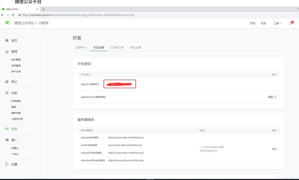Open 客服 in the sidebar
Viewport: 299px width, 180px height.
tap(13, 107)
